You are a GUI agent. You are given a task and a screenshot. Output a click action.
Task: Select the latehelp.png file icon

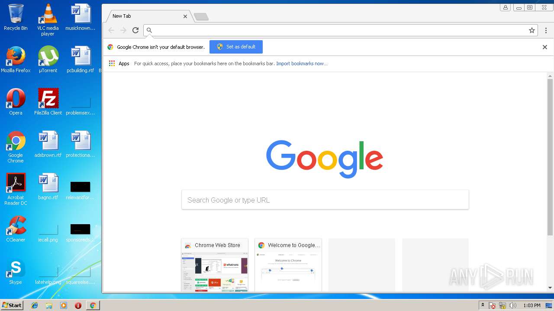48,275
